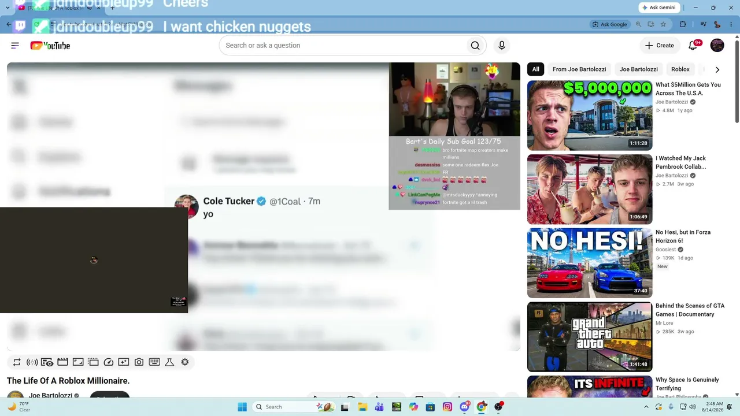This screenshot has width=740, height=416.
Task: Focus the YouTube search input field
Action: pos(342,46)
